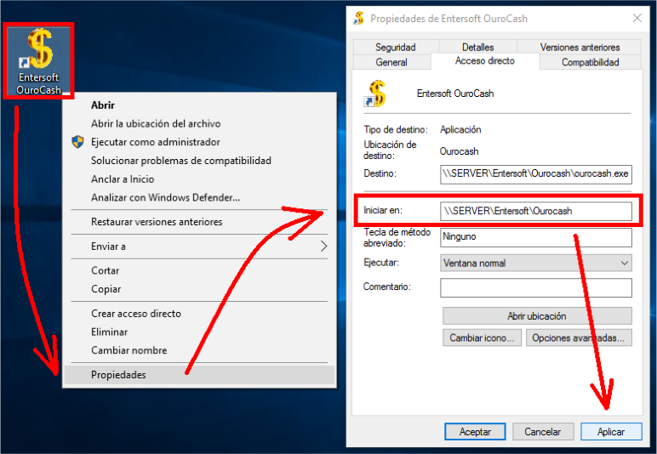
Task: Switch to the Detalles tab
Action: [x=477, y=47]
